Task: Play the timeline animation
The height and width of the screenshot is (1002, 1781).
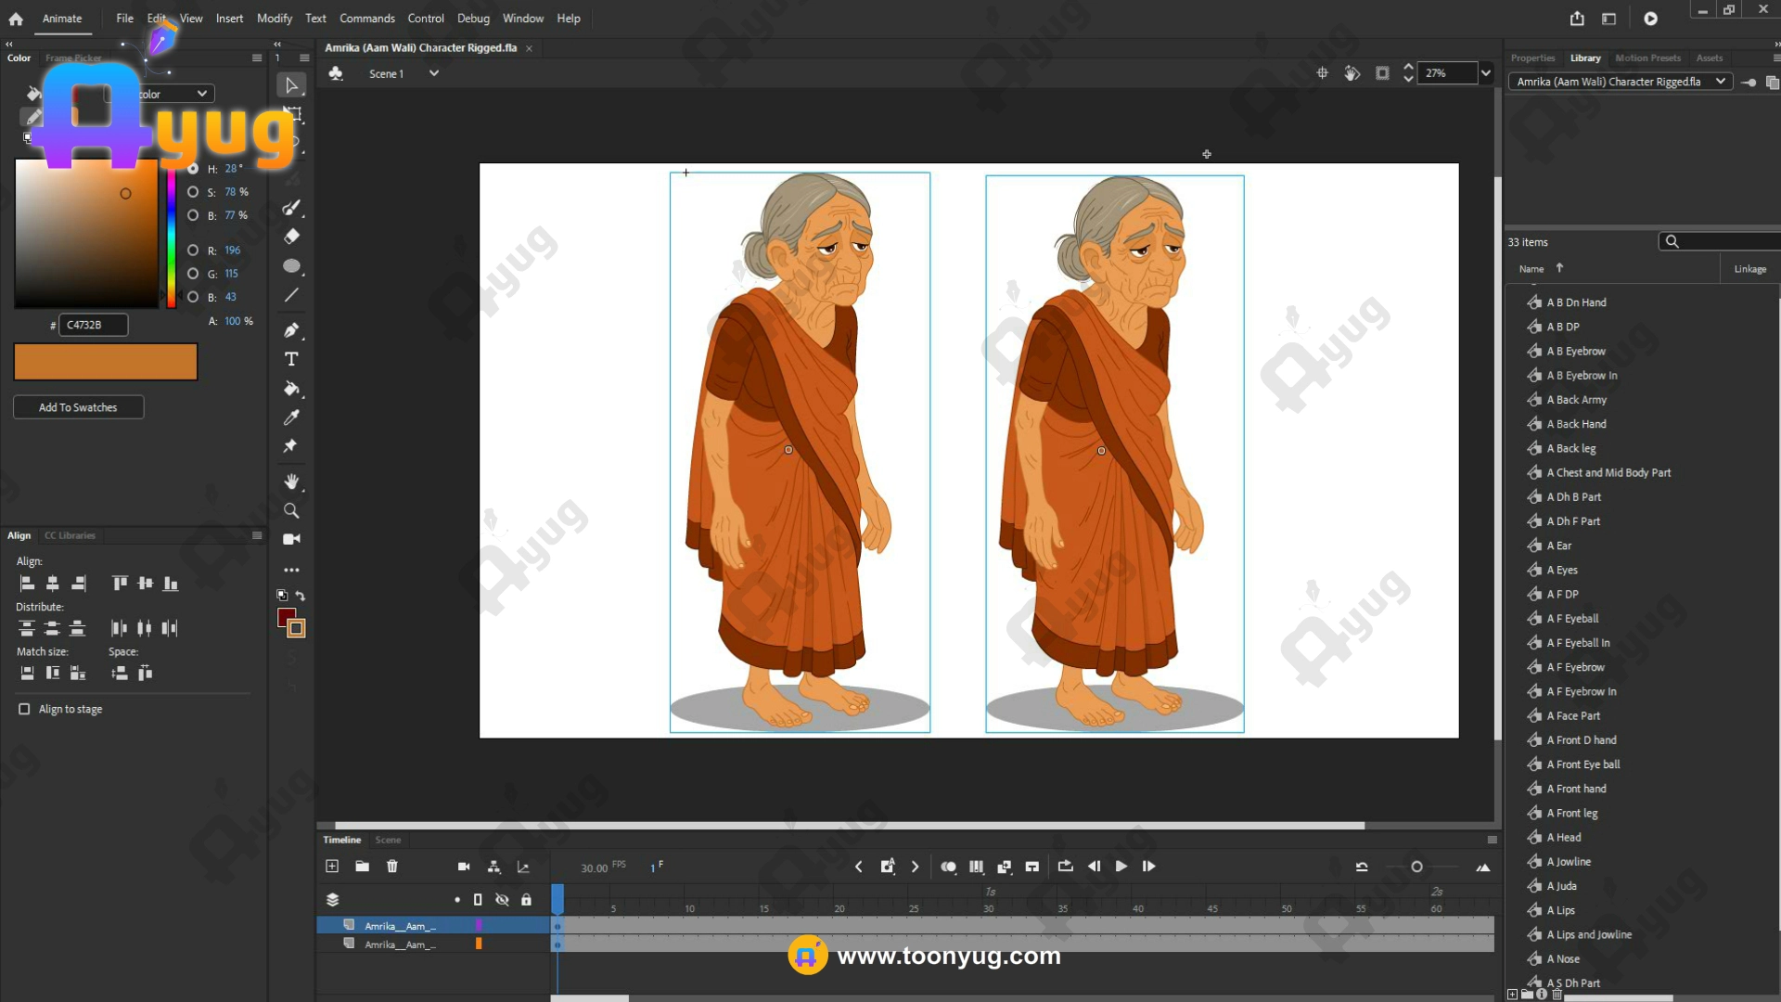Action: point(1121,866)
